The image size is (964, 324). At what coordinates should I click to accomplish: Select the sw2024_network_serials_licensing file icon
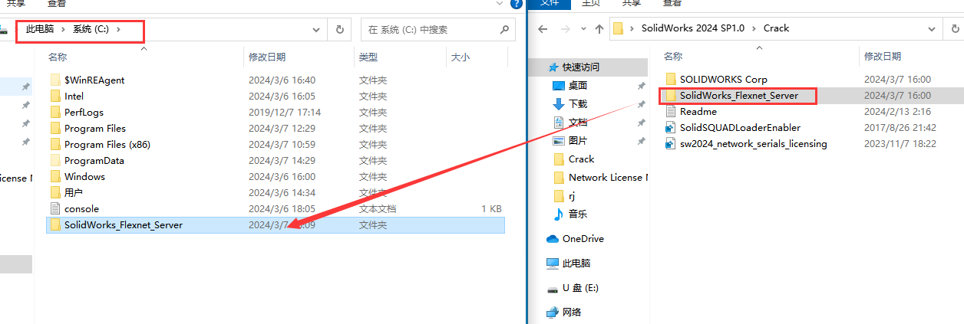click(x=670, y=143)
